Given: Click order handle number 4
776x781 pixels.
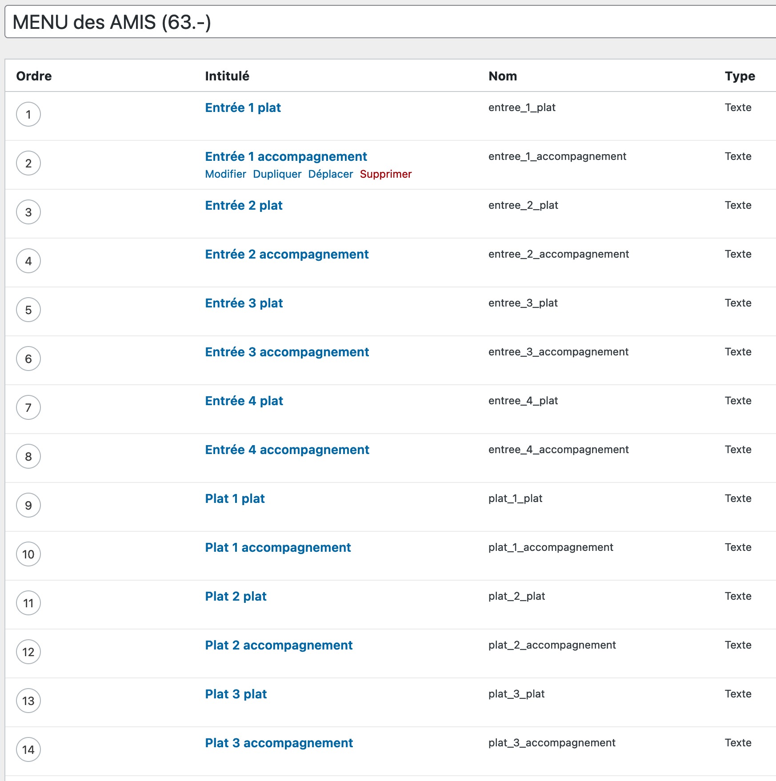Looking at the screenshot, I should coord(28,261).
